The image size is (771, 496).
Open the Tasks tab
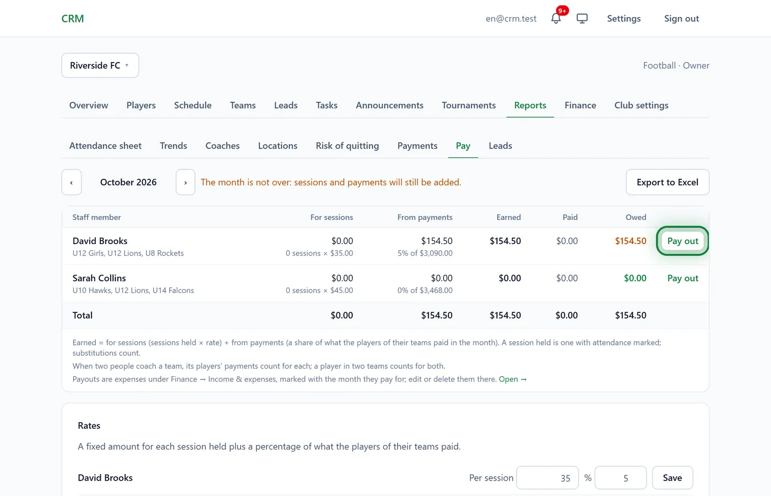point(327,105)
